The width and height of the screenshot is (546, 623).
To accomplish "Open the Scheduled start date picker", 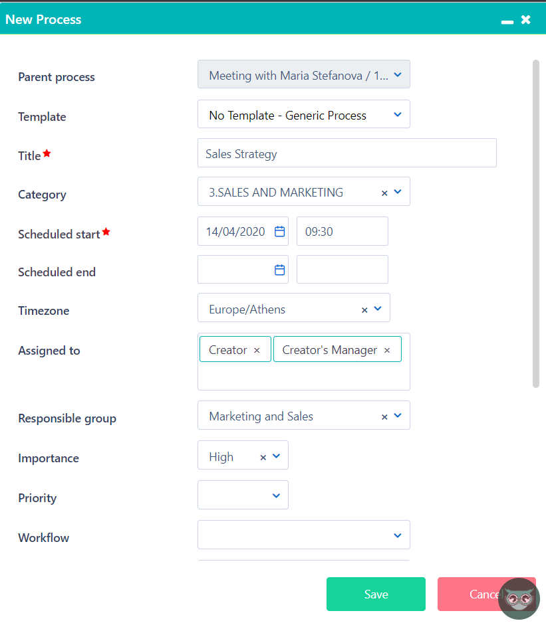I will tap(279, 230).
